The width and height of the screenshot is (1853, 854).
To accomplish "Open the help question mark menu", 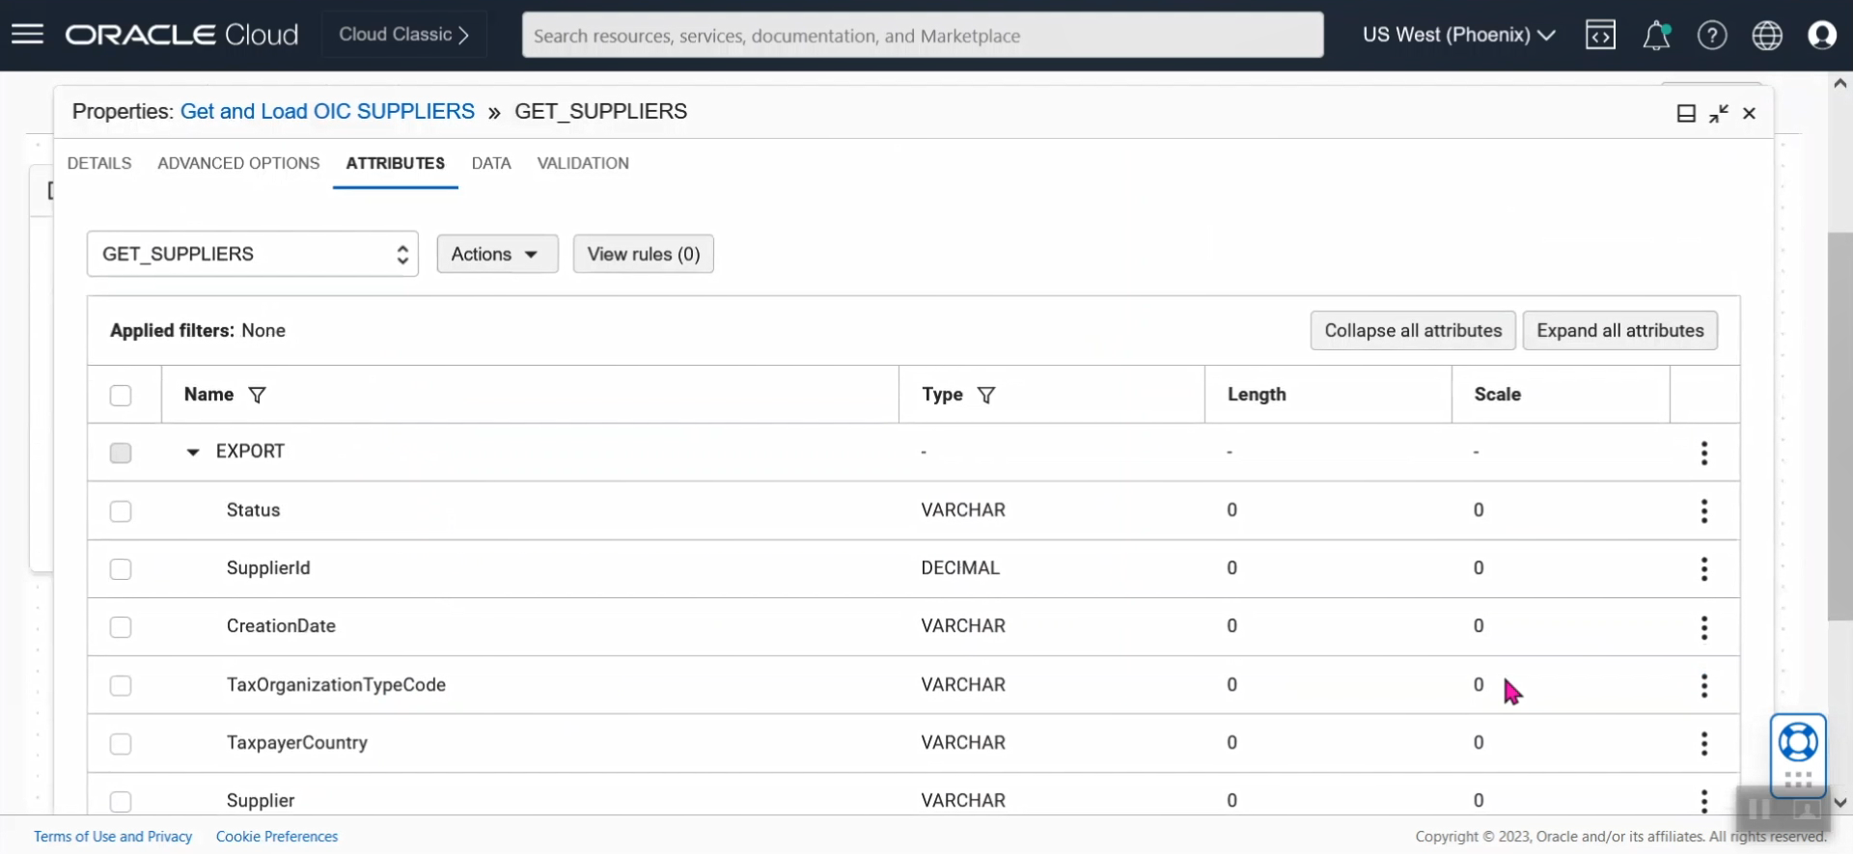I will (1712, 35).
